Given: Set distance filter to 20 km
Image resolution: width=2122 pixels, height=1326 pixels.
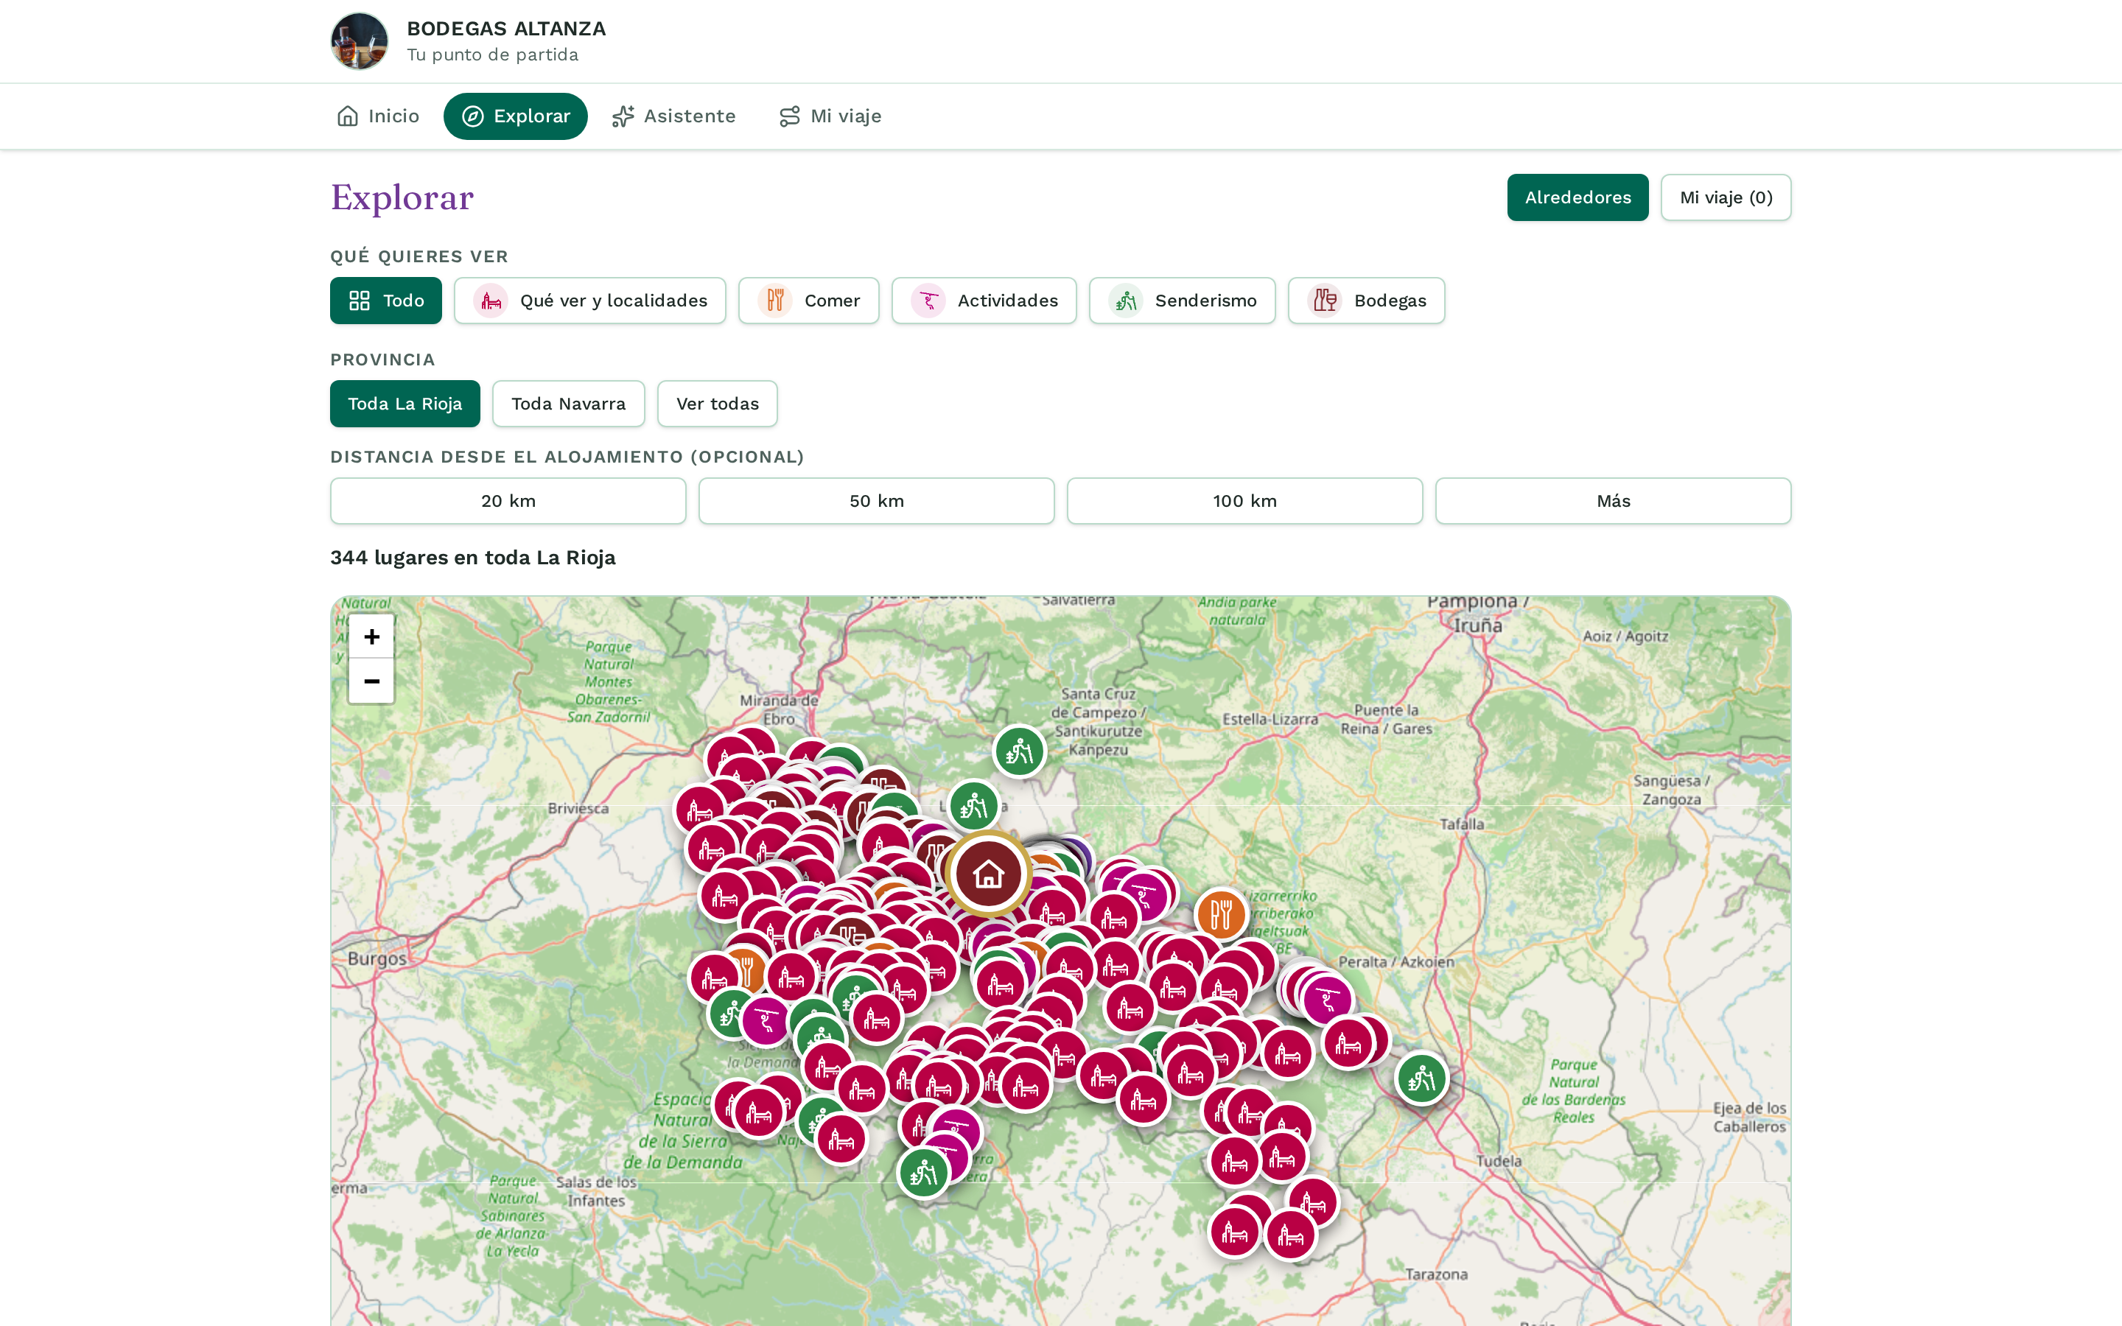Looking at the screenshot, I should [x=508, y=501].
